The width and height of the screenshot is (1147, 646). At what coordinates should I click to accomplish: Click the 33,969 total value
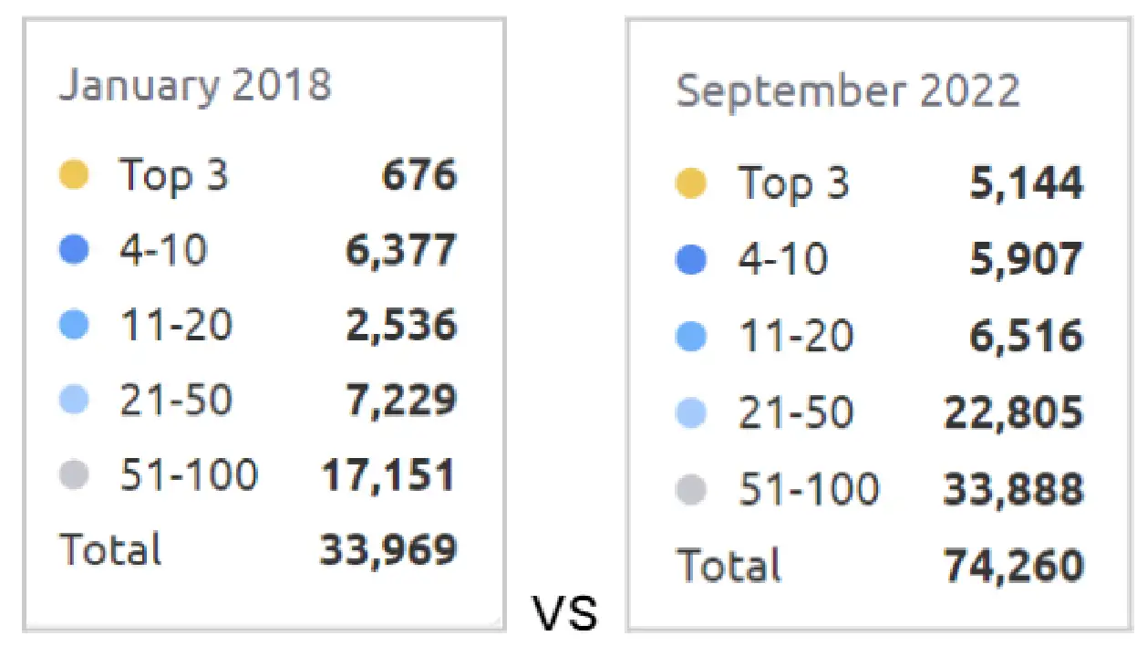click(387, 549)
